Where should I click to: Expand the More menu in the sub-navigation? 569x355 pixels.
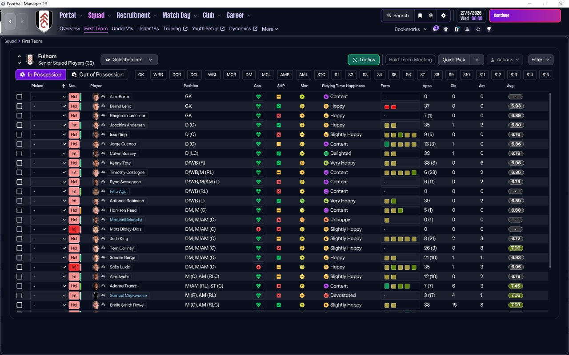coord(270,29)
